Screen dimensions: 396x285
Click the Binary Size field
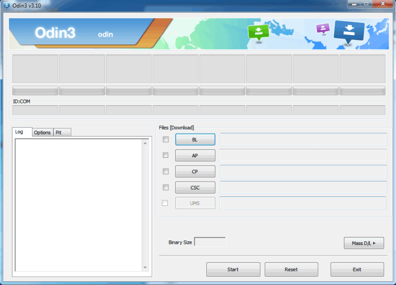(210, 242)
